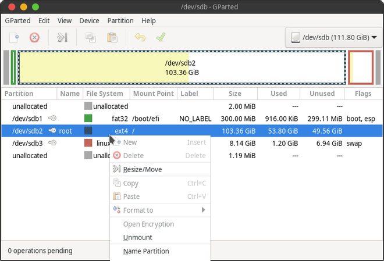Image resolution: width=384 pixels, height=261 pixels.
Task: Click the New partition toolbar icon
Action: click(x=14, y=37)
